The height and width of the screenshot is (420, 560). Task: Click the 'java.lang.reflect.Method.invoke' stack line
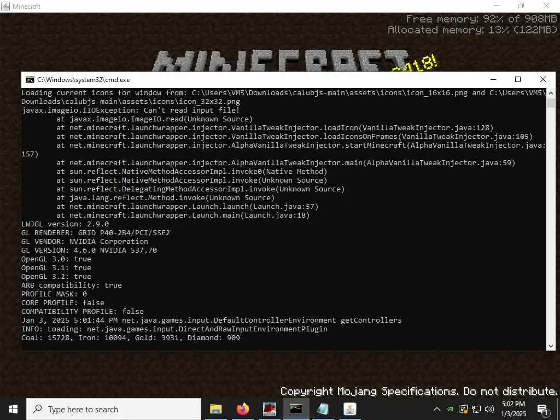(x=166, y=198)
